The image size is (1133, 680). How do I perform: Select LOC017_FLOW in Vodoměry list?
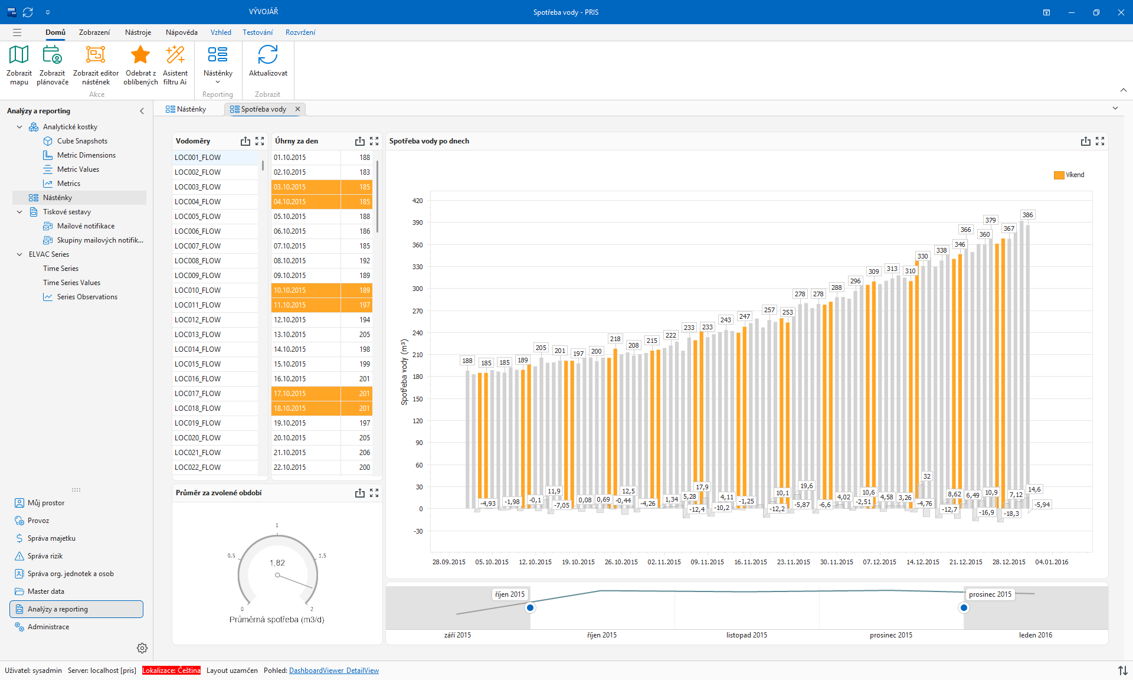[x=215, y=394]
